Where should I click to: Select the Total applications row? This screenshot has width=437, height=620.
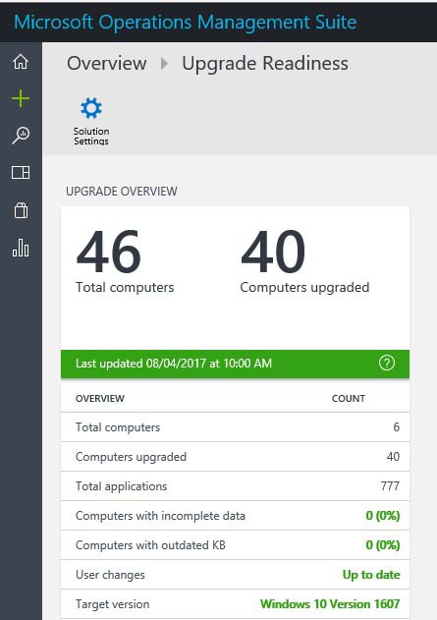(235, 486)
